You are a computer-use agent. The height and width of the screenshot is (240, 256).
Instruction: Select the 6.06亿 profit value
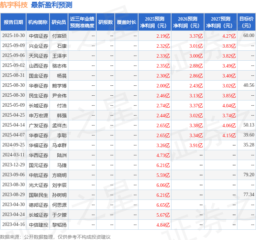(x=163, y=185)
